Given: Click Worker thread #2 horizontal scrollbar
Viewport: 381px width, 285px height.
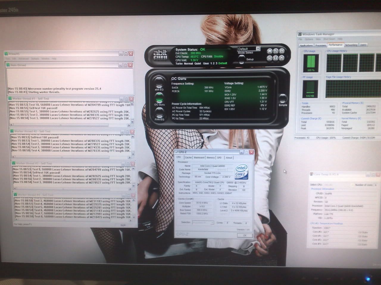Looking at the screenshot, I should (x=71, y=157).
